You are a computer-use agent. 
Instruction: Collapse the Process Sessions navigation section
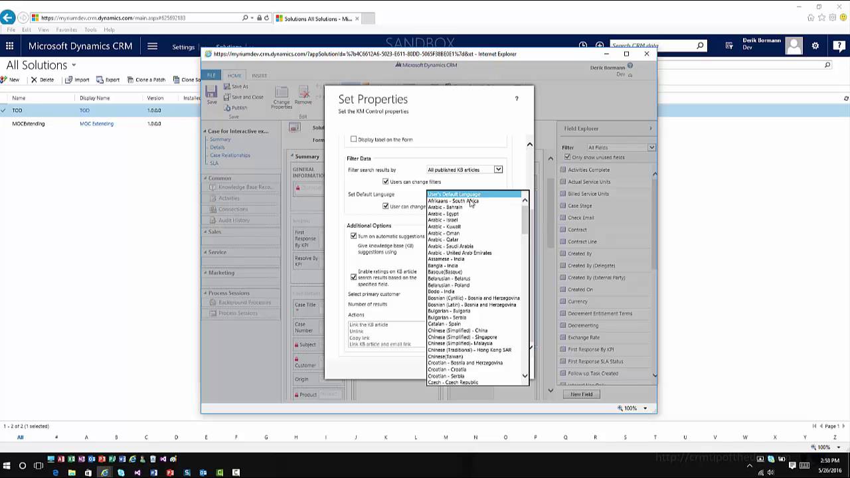205,293
